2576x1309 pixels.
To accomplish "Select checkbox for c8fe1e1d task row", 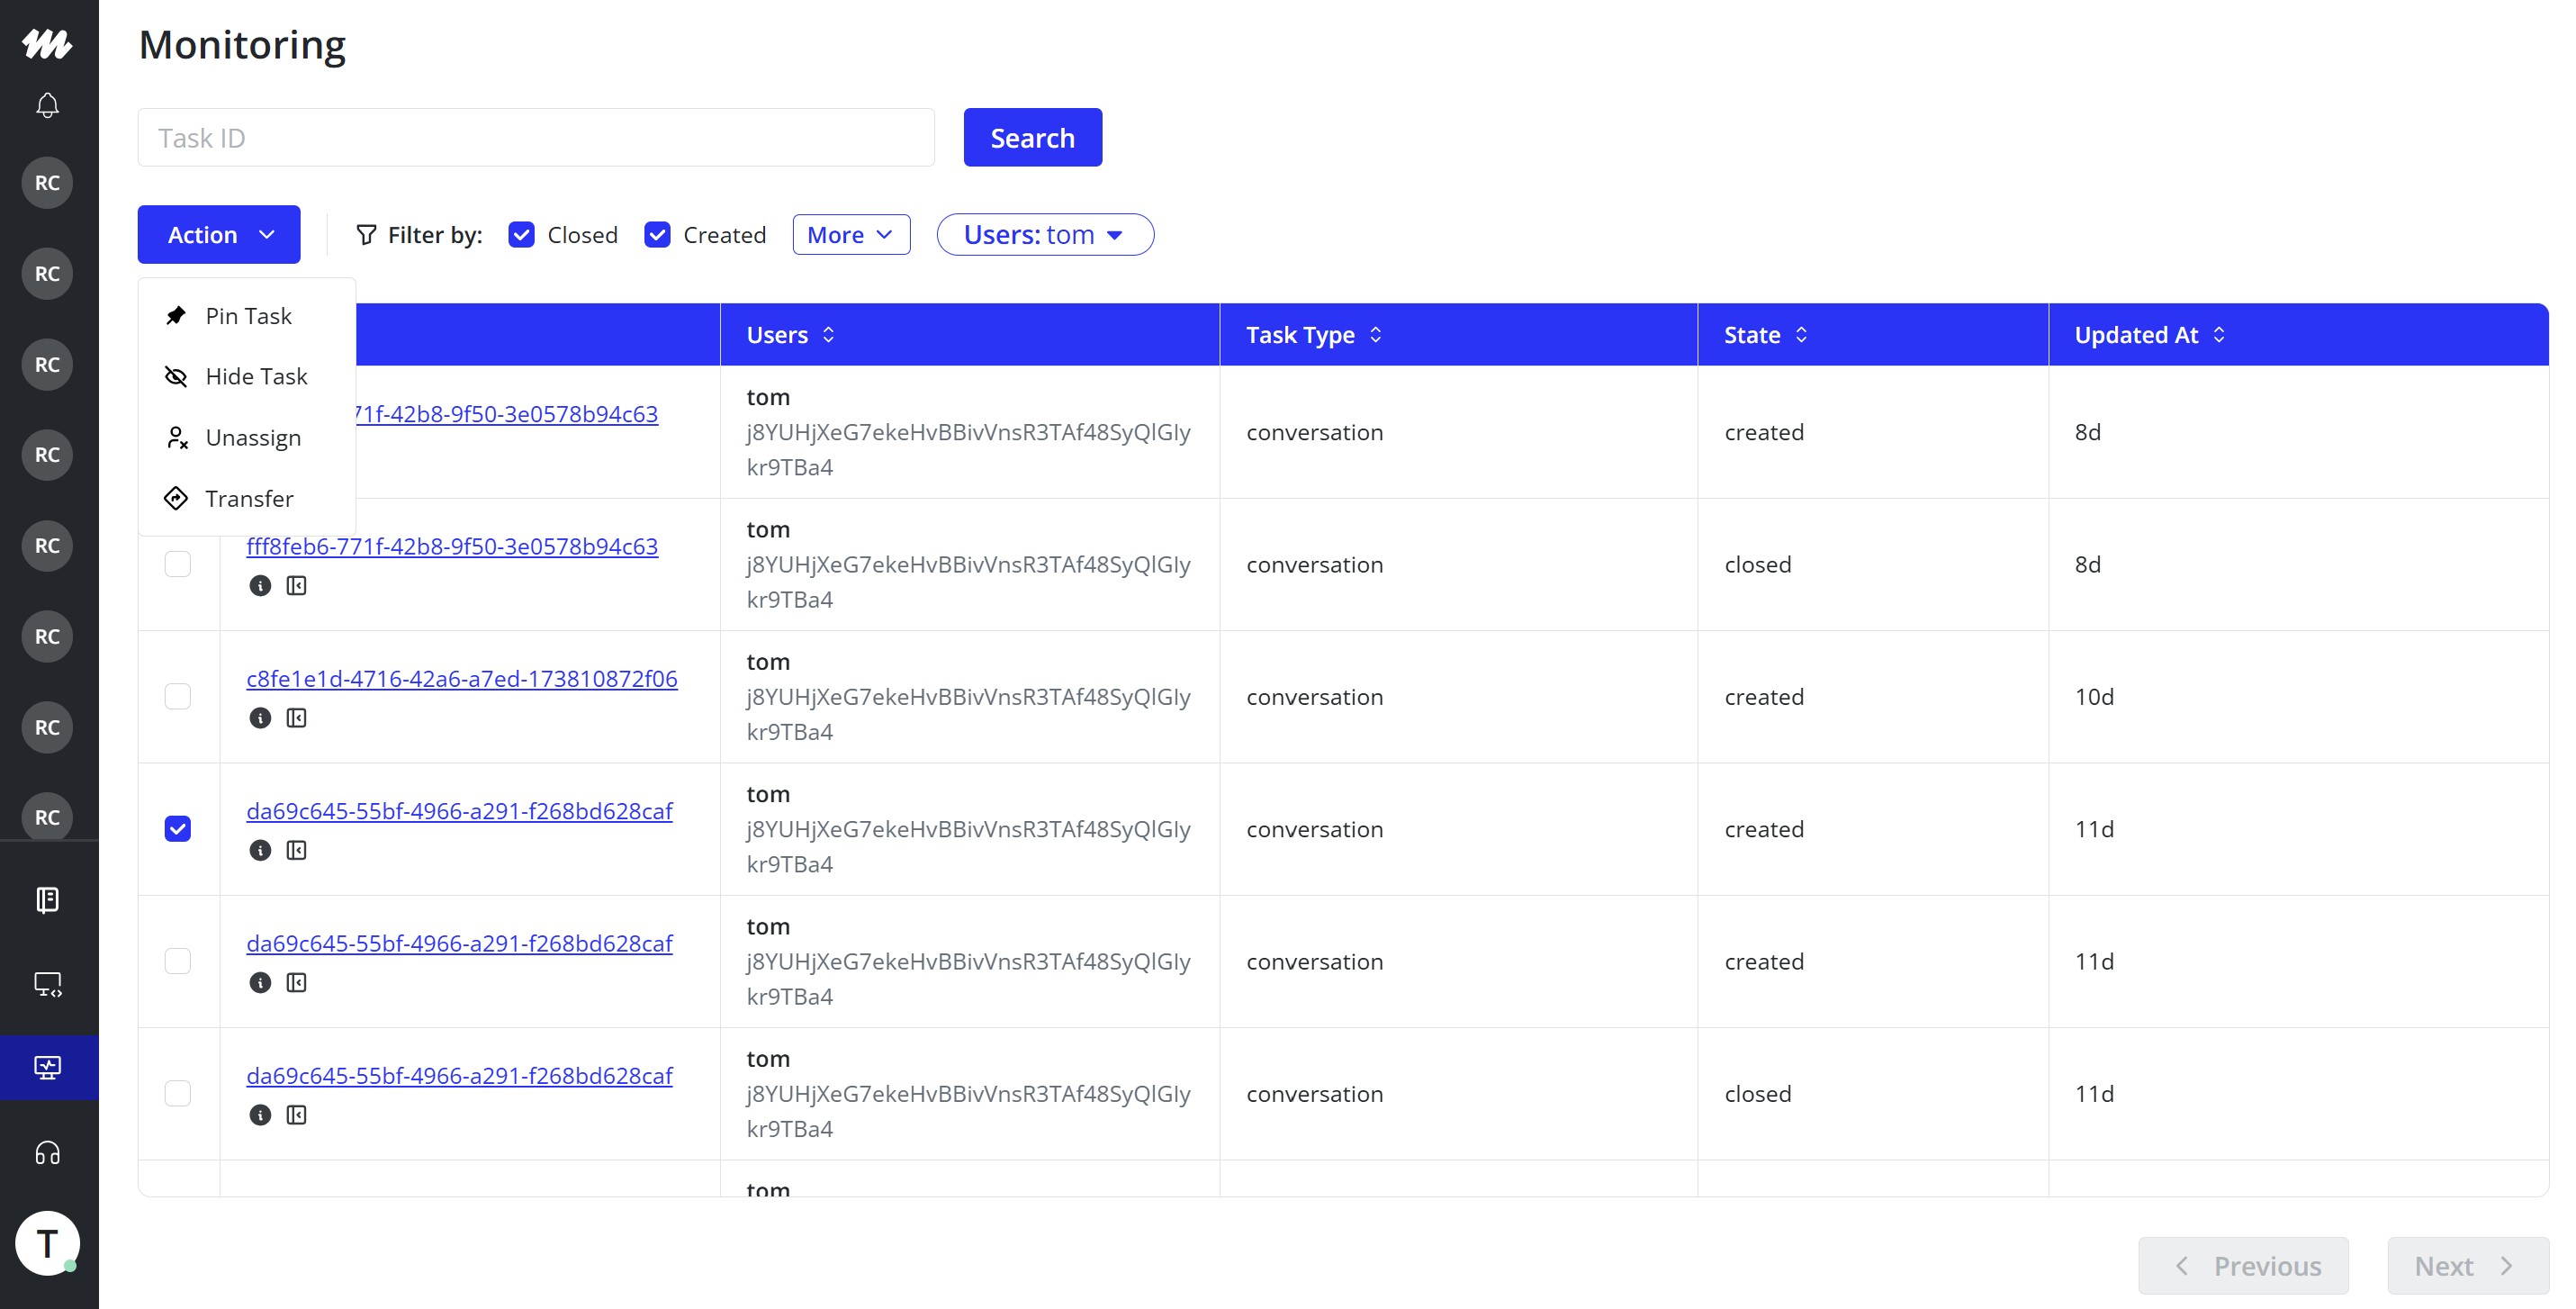I will pyautogui.click(x=178, y=696).
